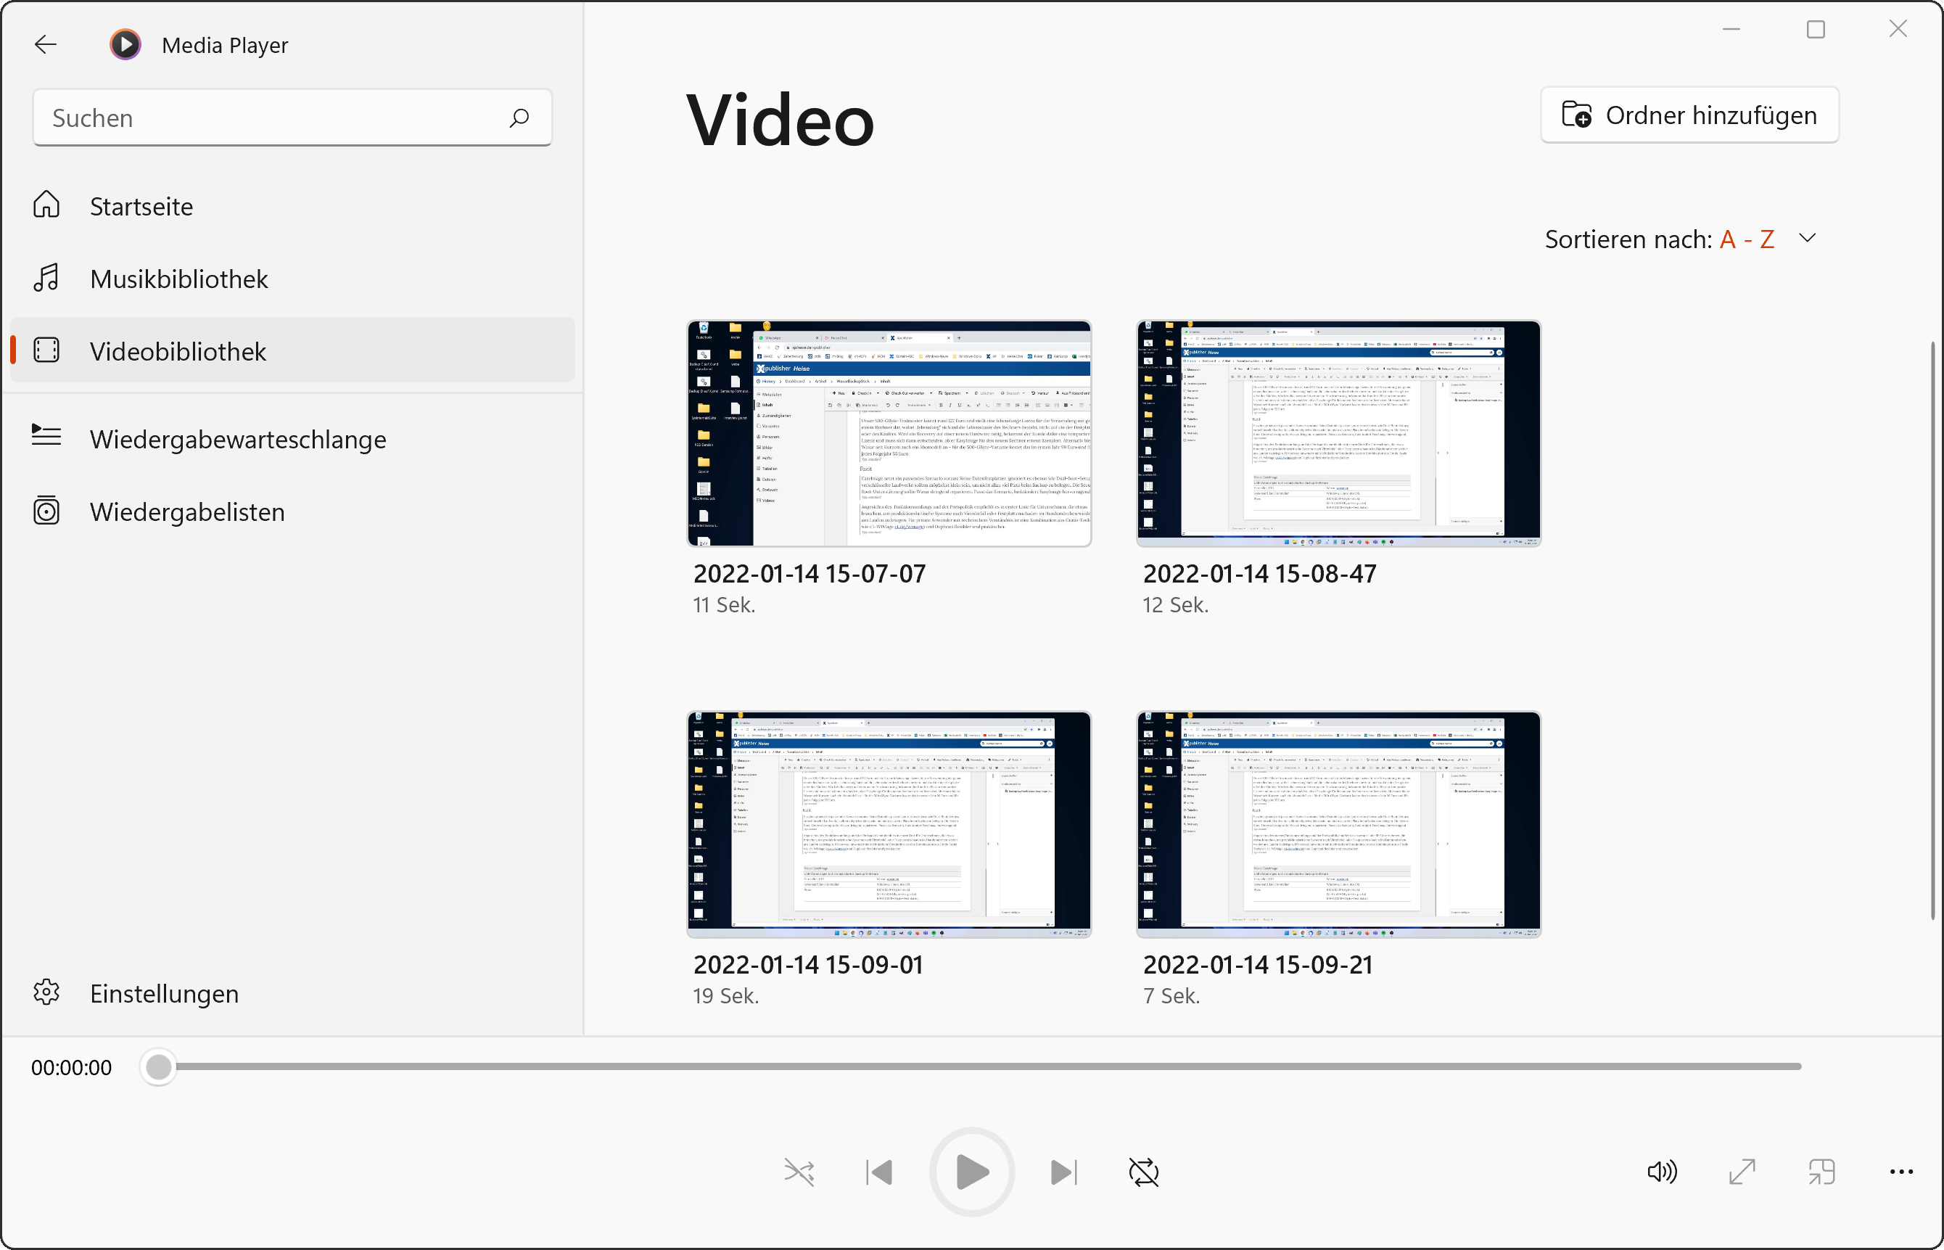Open the more options ellipsis menu
The image size is (1944, 1250).
click(x=1901, y=1172)
